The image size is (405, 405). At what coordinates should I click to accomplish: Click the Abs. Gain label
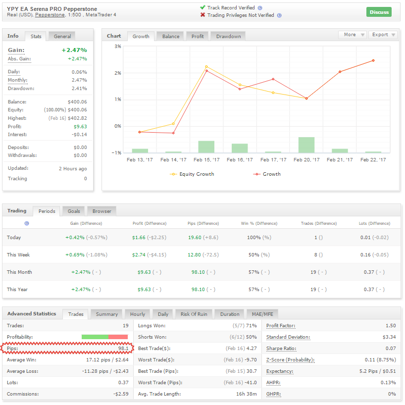(x=19, y=58)
